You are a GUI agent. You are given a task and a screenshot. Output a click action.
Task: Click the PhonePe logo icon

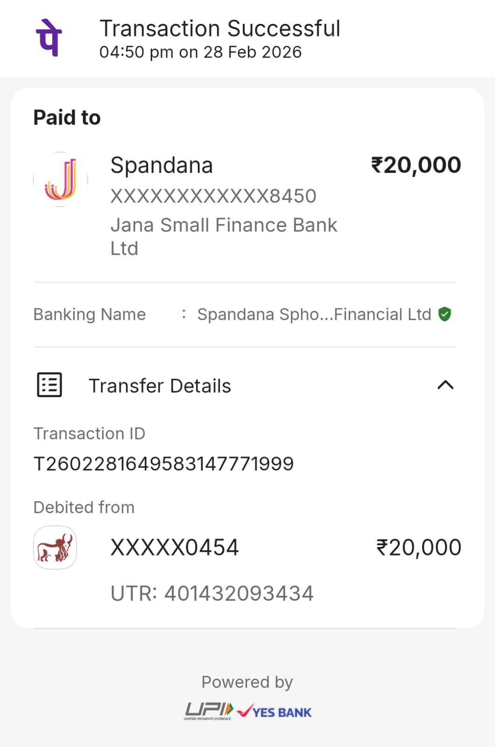click(x=49, y=38)
